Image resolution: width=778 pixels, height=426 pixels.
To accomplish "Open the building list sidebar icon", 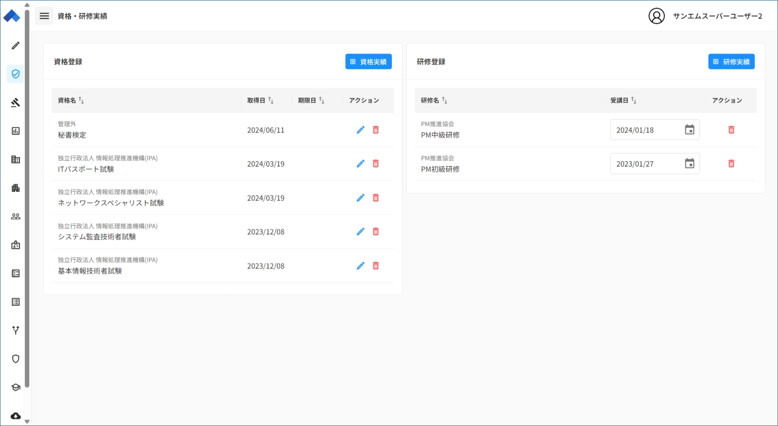I will point(15,159).
